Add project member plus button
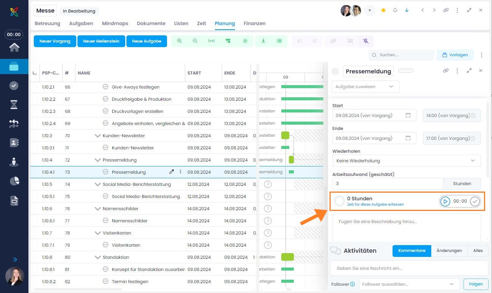 [x=370, y=11]
